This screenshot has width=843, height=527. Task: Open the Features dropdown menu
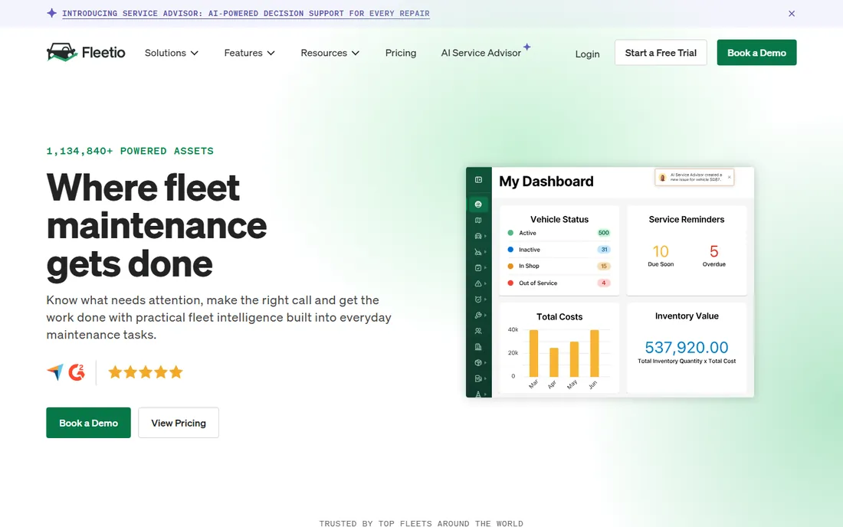pyautogui.click(x=250, y=53)
